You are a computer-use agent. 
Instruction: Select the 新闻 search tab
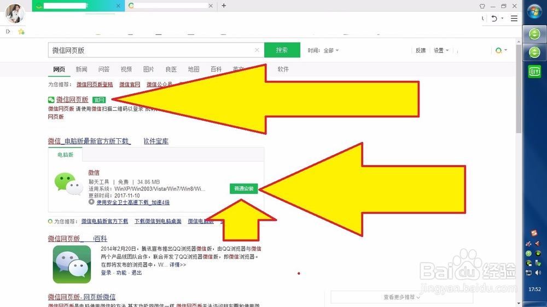[x=82, y=69]
